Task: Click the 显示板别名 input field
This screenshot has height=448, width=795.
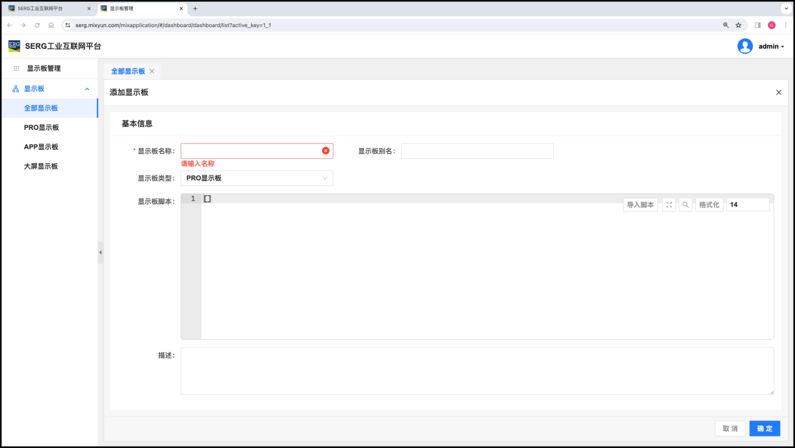Action: coord(477,151)
